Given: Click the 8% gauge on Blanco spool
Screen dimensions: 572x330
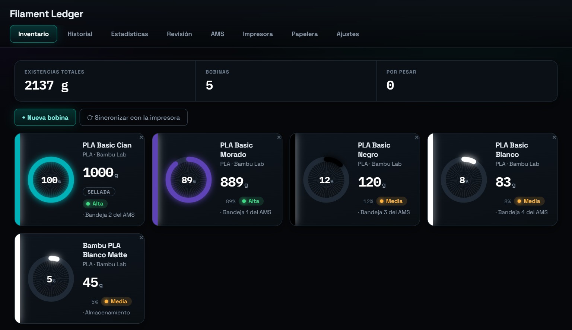Looking at the screenshot, I should [x=464, y=180].
